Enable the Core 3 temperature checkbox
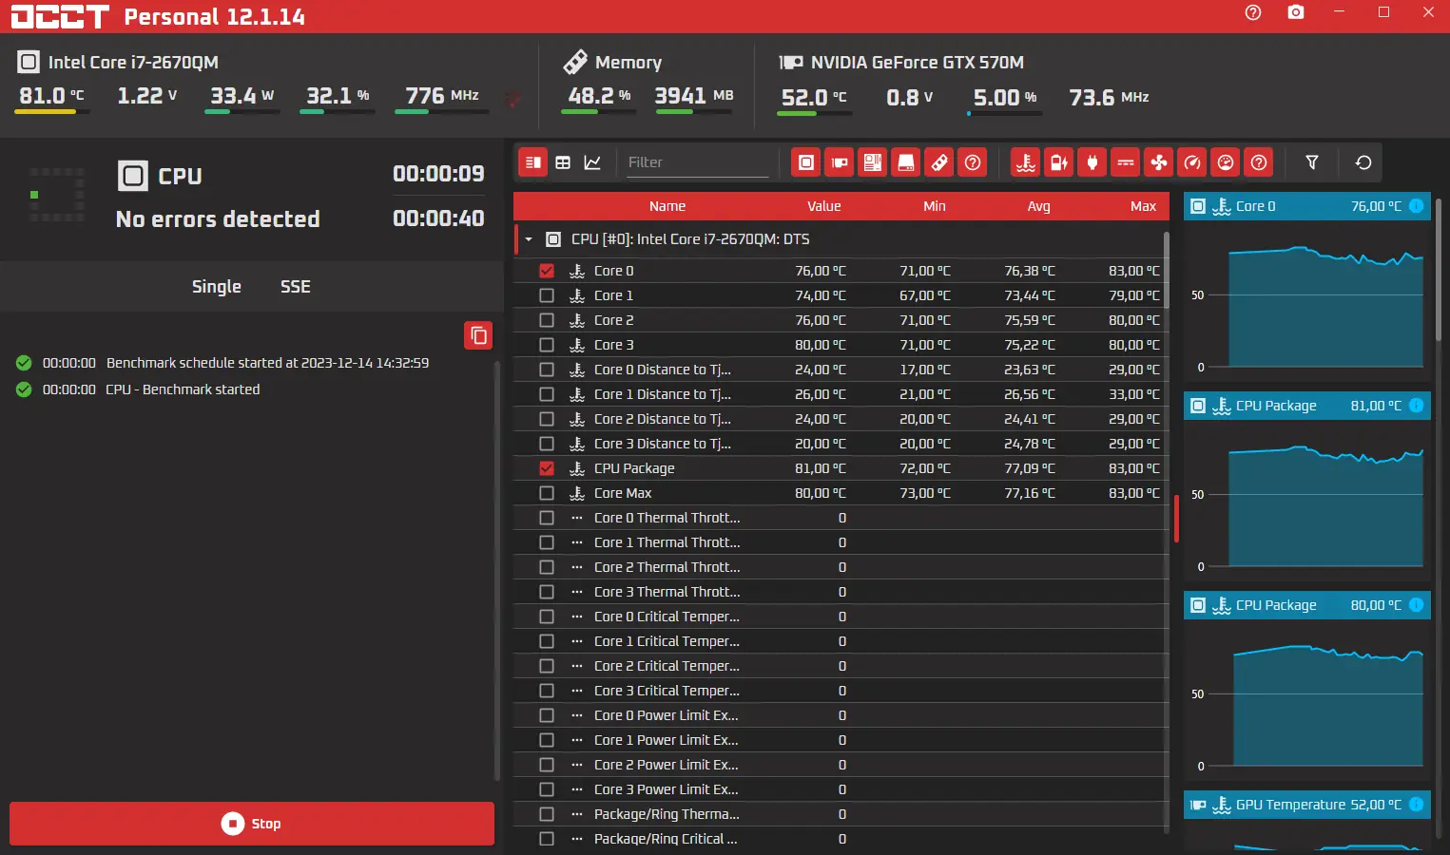Viewport: 1450px width, 855px height. pyautogui.click(x=547, y=345)
